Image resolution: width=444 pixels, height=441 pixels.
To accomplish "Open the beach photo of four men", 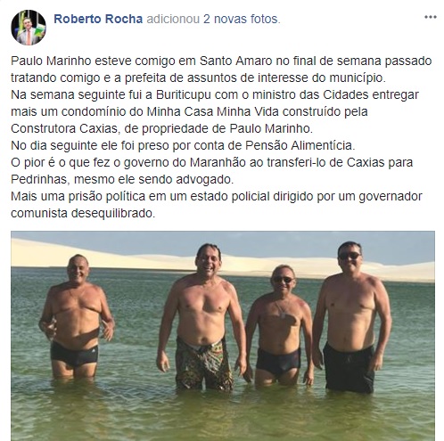I will (223, 336).
